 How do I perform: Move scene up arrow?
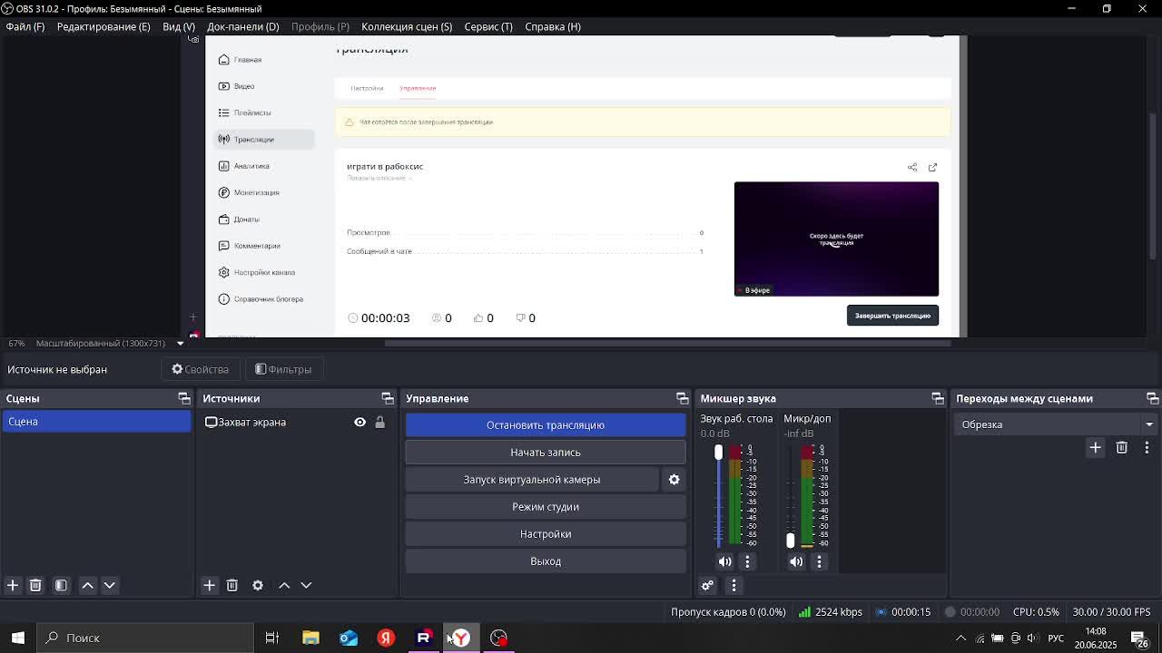point(88,586)
